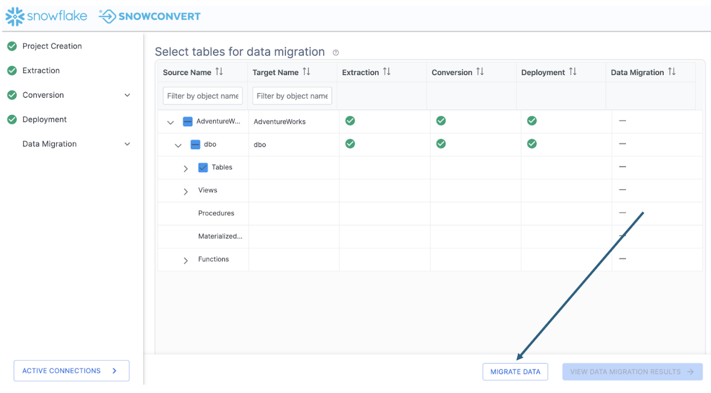Select Extraction in the left sidebar
Image resolution: width=711 pixels, height=393 pixels.
[41, 70]
